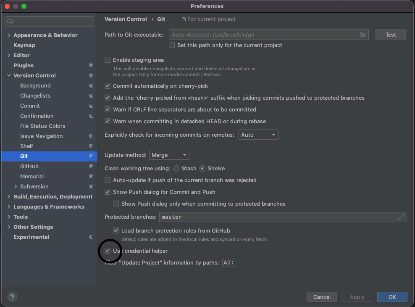Open incoming commits check dropdown set to Auto
This screenshot has height=307, width=415.
point(258,135)
